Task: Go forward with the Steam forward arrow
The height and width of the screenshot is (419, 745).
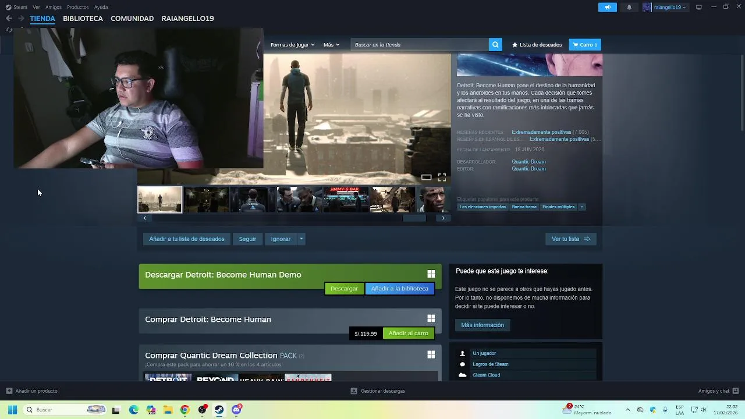Action: click(x=21, y=19)
